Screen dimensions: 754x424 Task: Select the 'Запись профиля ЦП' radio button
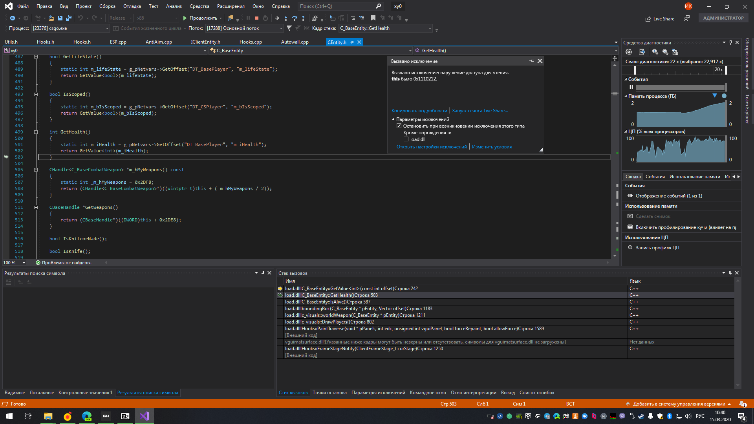[x=630, y=248]
